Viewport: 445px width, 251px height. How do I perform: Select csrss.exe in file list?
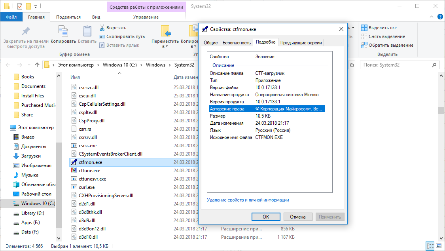coord(87,146)
